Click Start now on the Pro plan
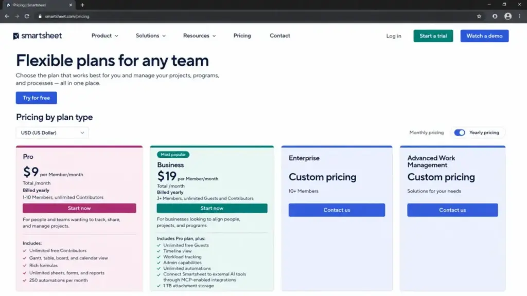 coord(79,208)
